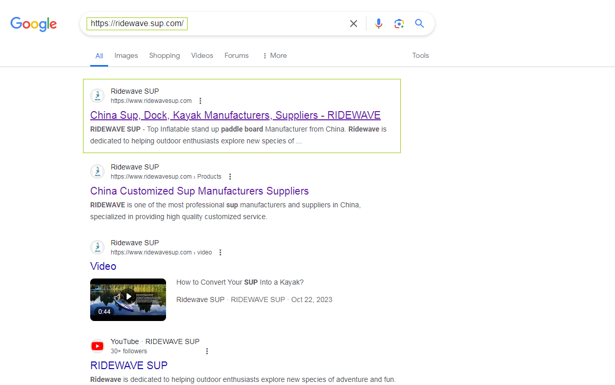
Task: Clear the search box text
Action: coord(354,24)
